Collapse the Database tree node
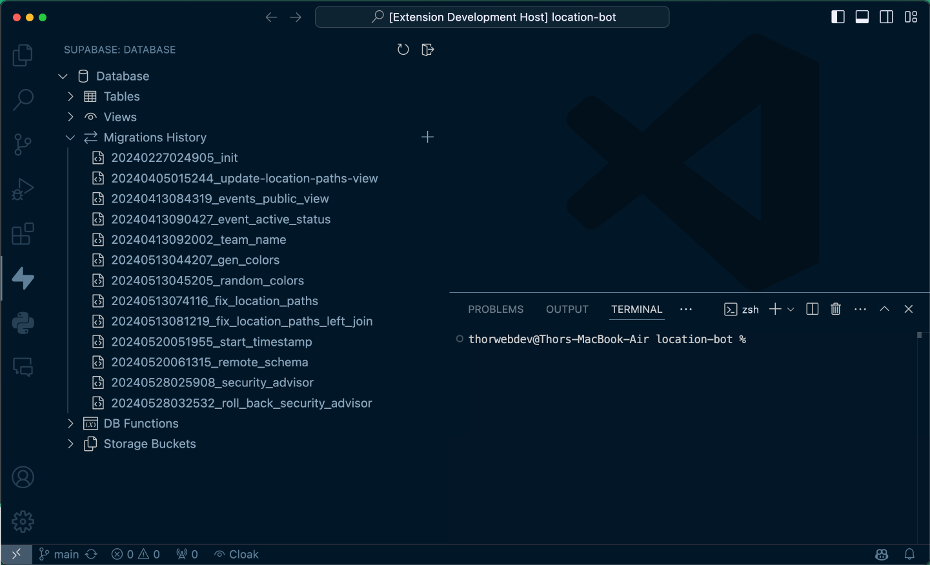930x565 pixels. (x=63, y=76)
